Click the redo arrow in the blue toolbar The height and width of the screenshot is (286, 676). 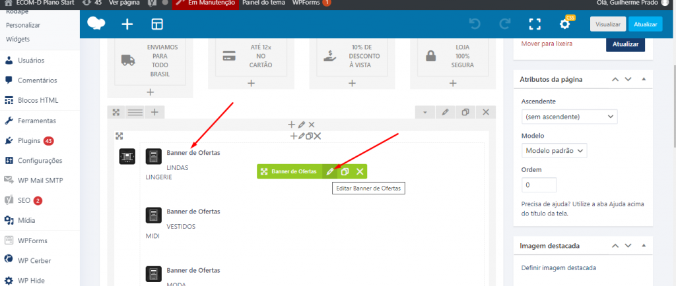pyautogui.click(x=505, y=24)
